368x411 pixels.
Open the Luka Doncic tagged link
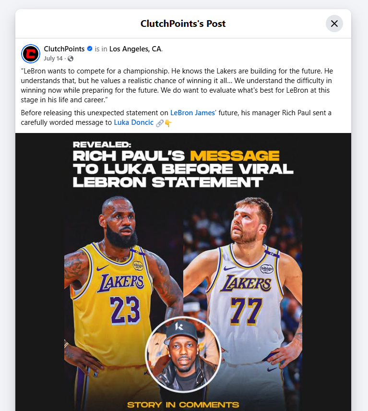click(x=133, y=122)
